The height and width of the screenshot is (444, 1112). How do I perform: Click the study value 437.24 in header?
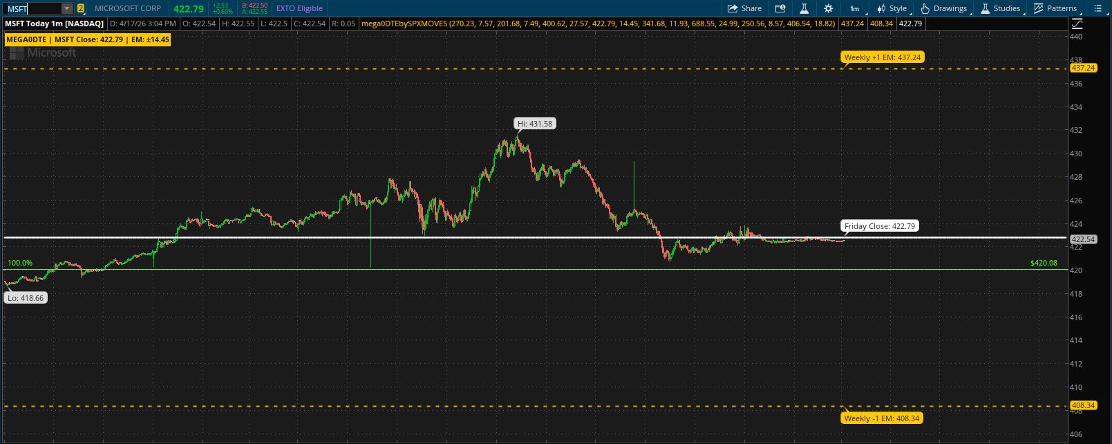[852, 24]
